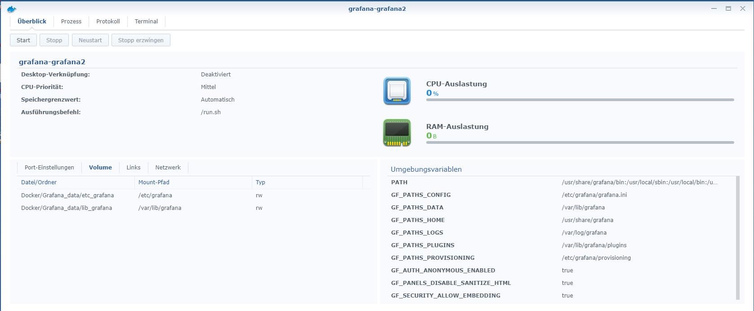Open the Prozess tab

coord(71,21)
